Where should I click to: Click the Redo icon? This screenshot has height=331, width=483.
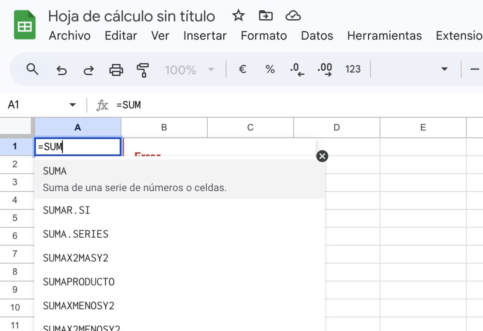88,70
